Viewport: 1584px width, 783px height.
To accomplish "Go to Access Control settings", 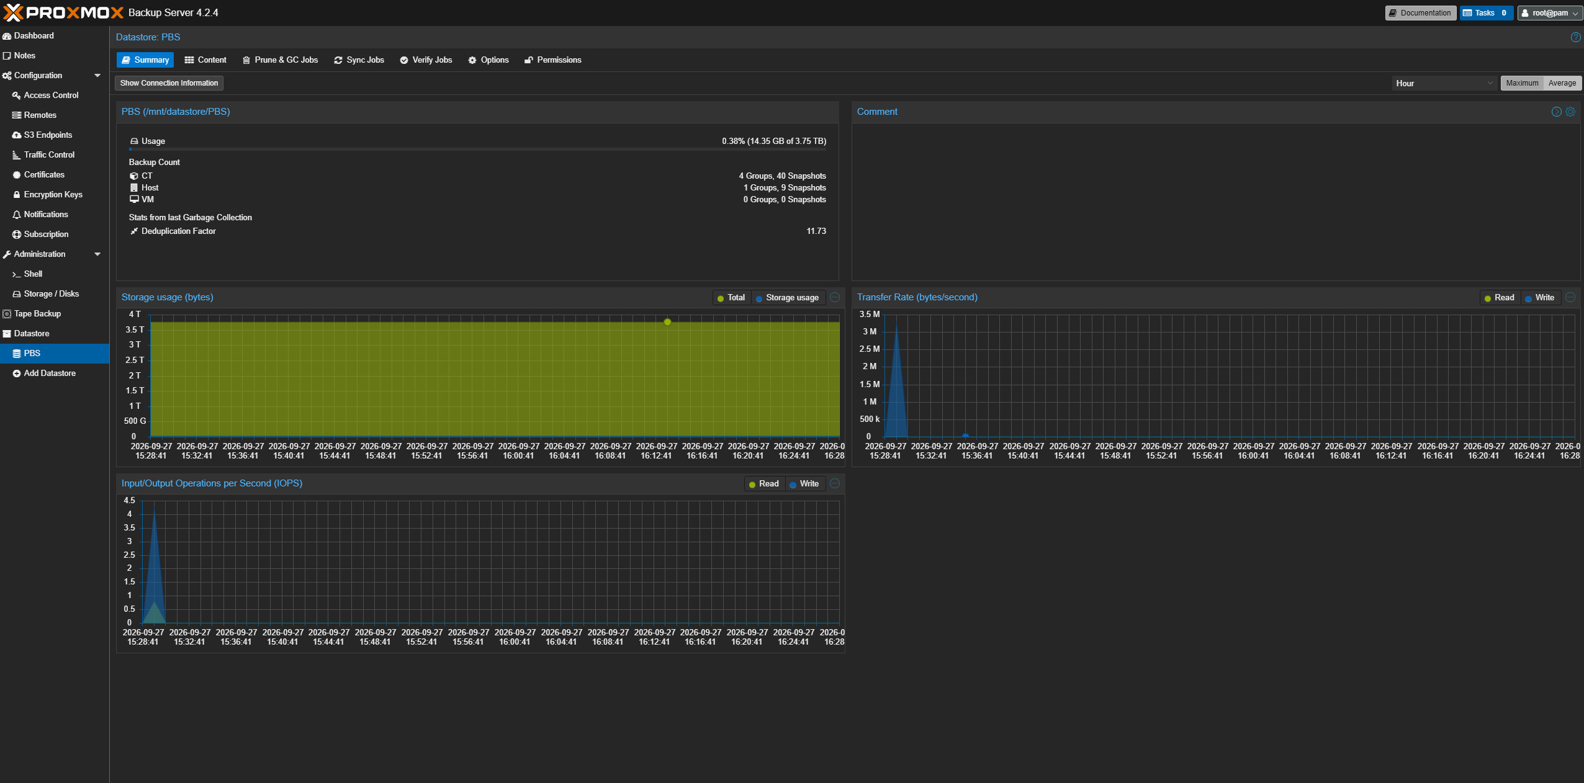I will click(55, 96).
